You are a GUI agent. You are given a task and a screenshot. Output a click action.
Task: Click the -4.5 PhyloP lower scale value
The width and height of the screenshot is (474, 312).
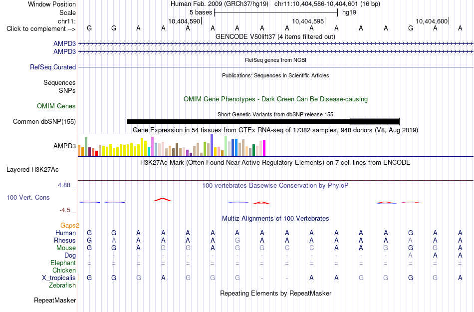tap(65, 210)
